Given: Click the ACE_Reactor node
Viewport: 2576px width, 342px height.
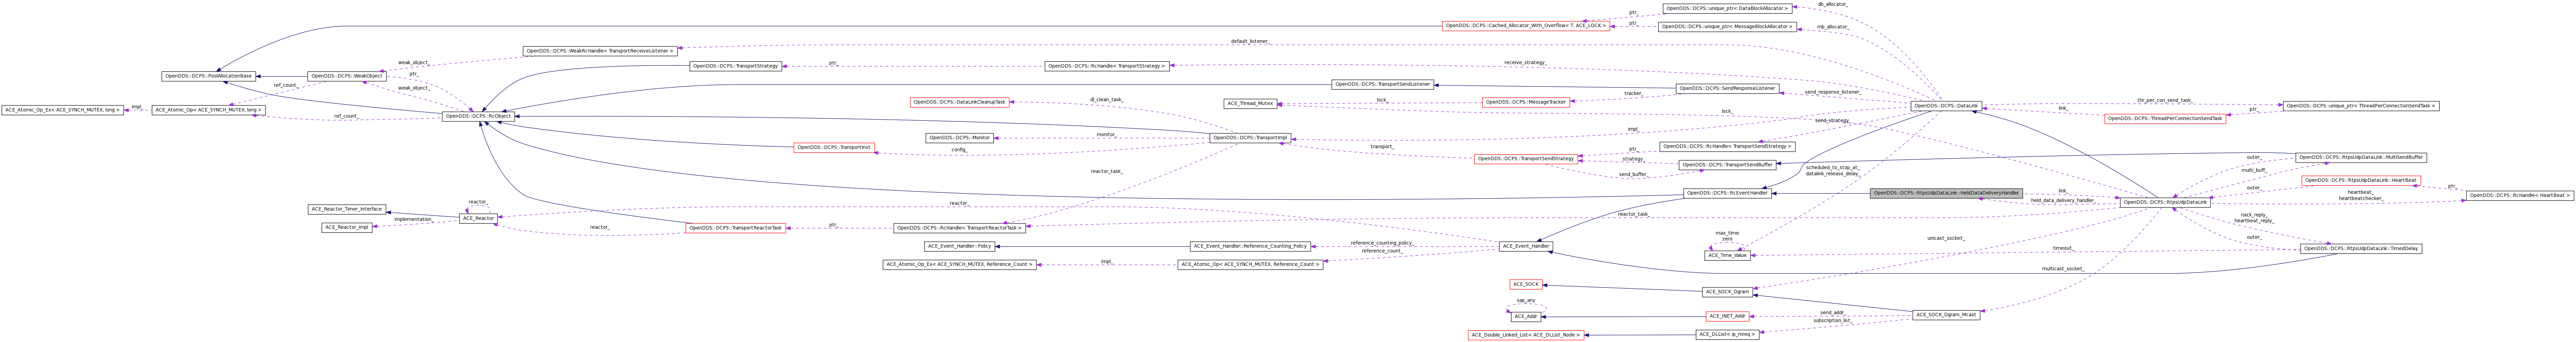Looking at the screenshot, I should click(x=478, y=219).
